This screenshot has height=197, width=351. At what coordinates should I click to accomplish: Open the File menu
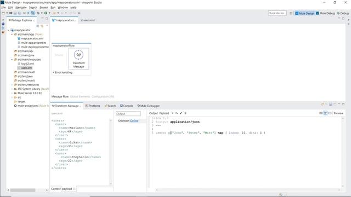click(3, 7)
